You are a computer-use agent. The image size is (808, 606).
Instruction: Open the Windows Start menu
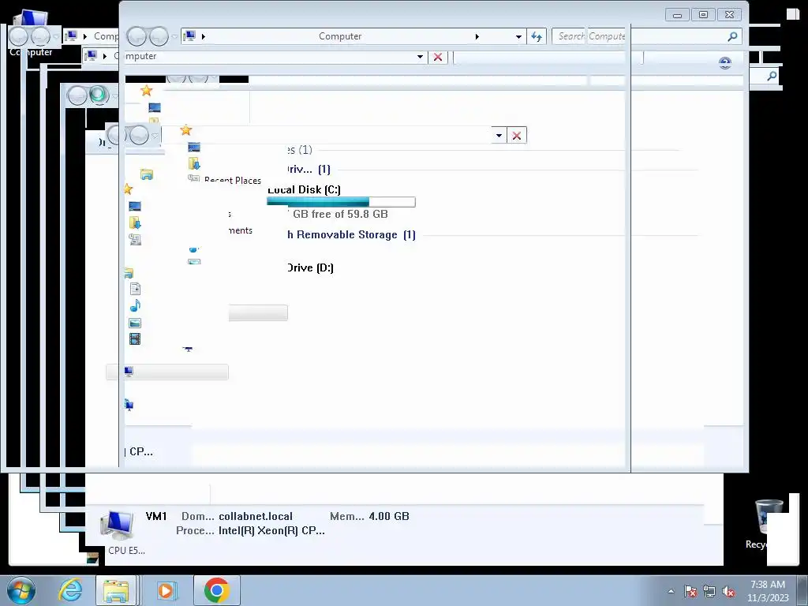click(21, 590)
